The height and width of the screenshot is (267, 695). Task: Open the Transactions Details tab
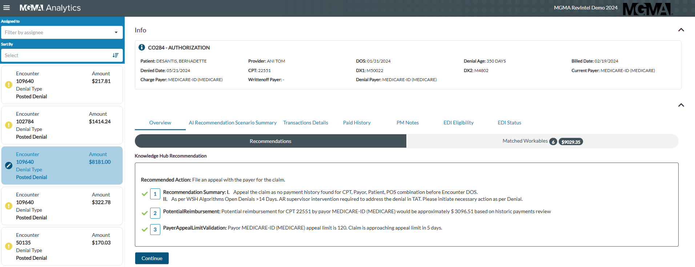pos(305,123)
